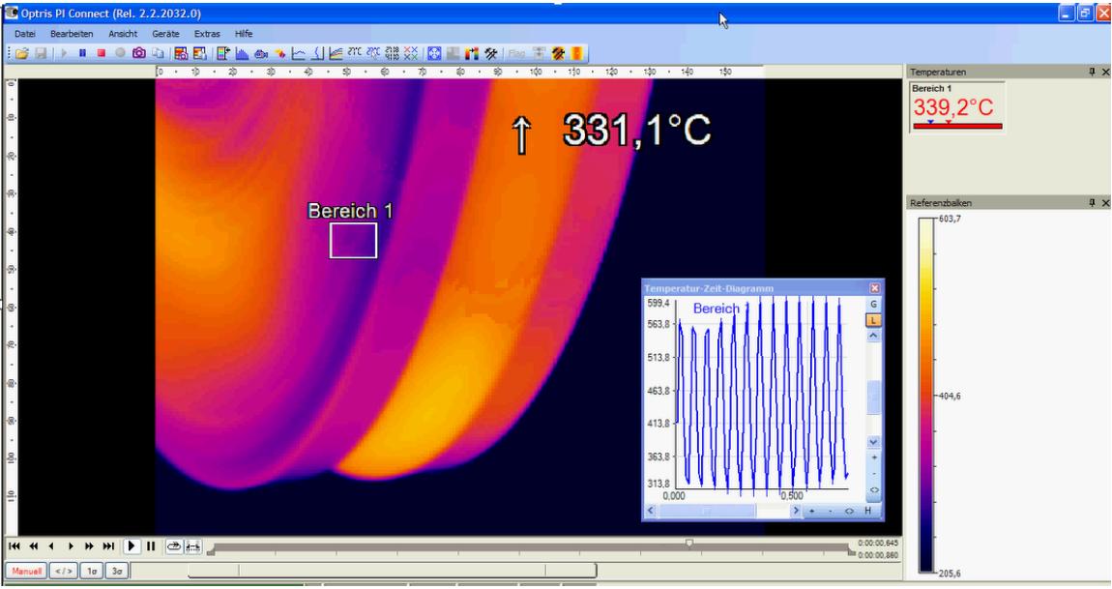Click the hammer settings toolbar icon
The height and width of the screenshot is (589, 1112).
tap(490, 55)
